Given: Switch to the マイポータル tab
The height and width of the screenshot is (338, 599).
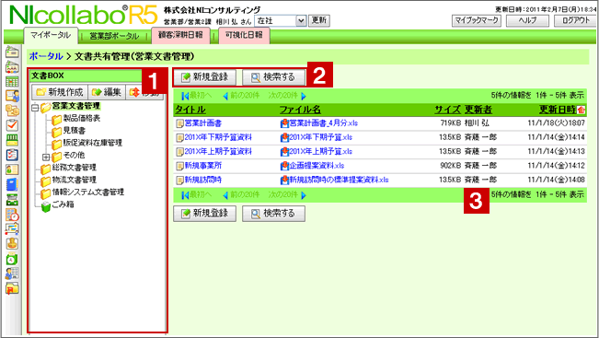Looking at the screenshot, I should 51,36.
